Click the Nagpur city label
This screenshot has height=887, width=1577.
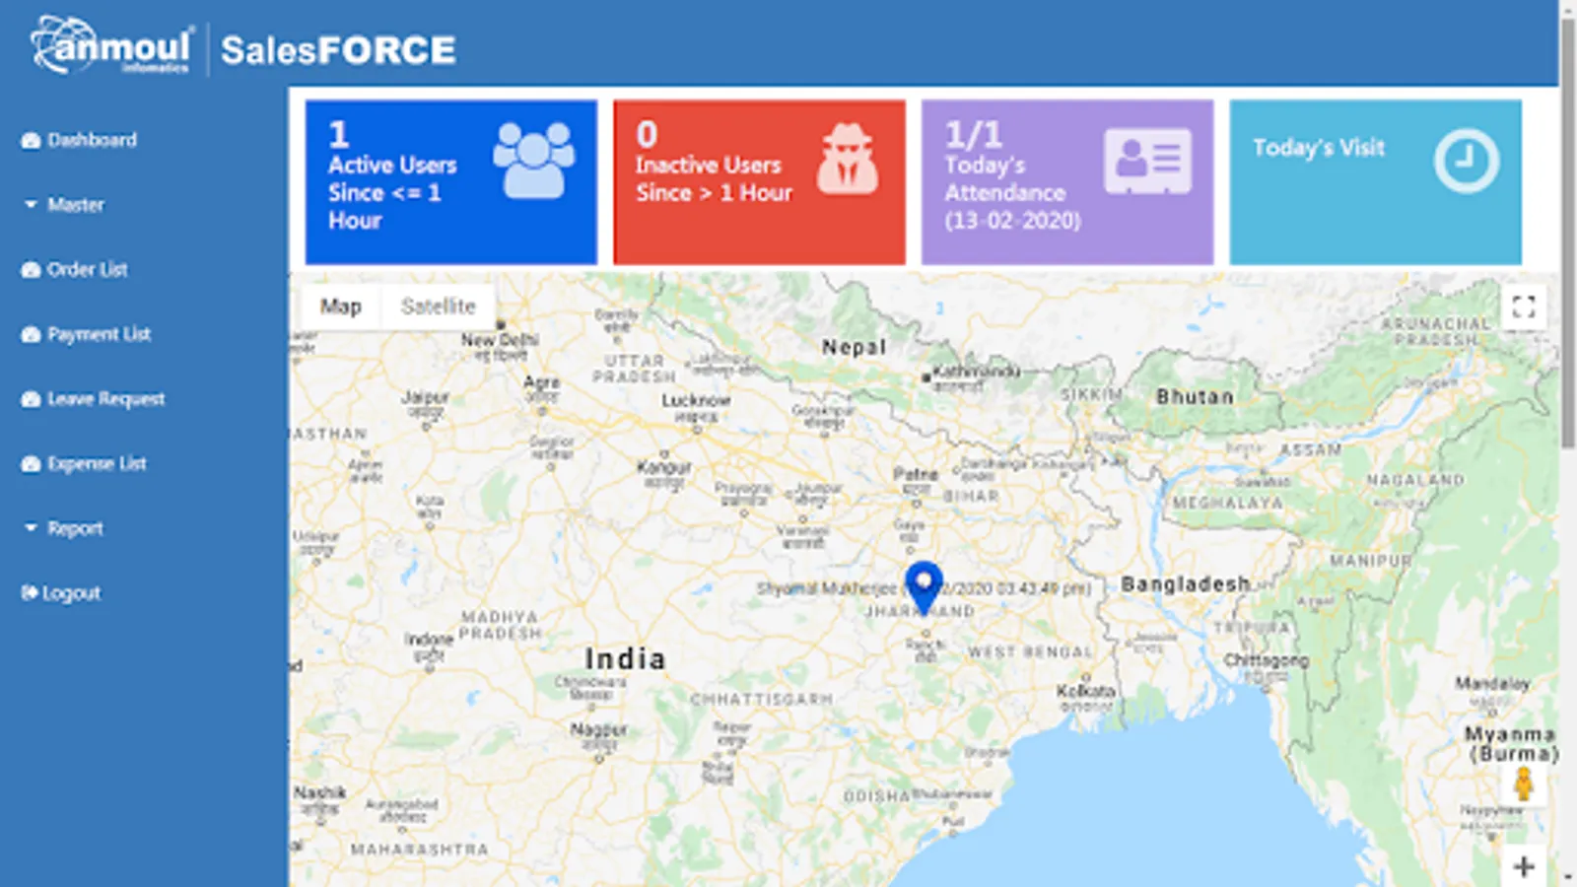[598, 729]
